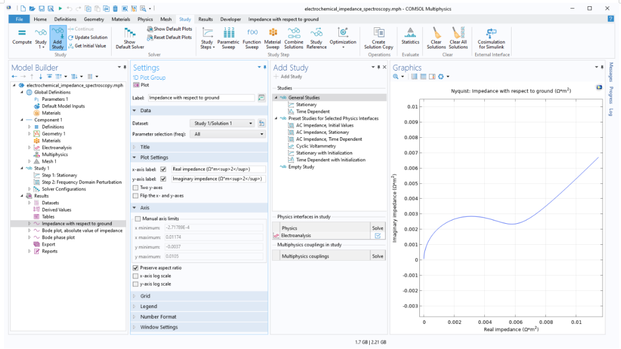Screen dimensions: 621x349
Task: Open the Study Steps menu
Action: 207,38
